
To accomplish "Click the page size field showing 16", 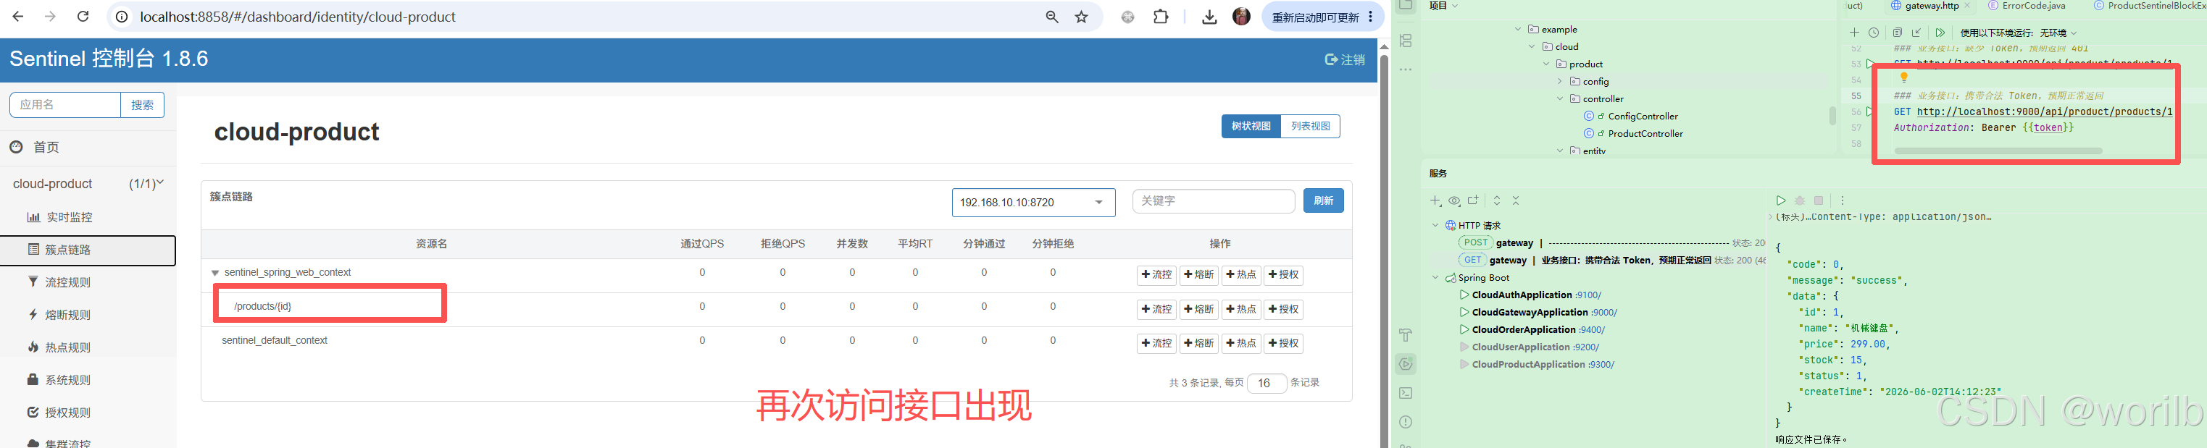I will 1267,383.
